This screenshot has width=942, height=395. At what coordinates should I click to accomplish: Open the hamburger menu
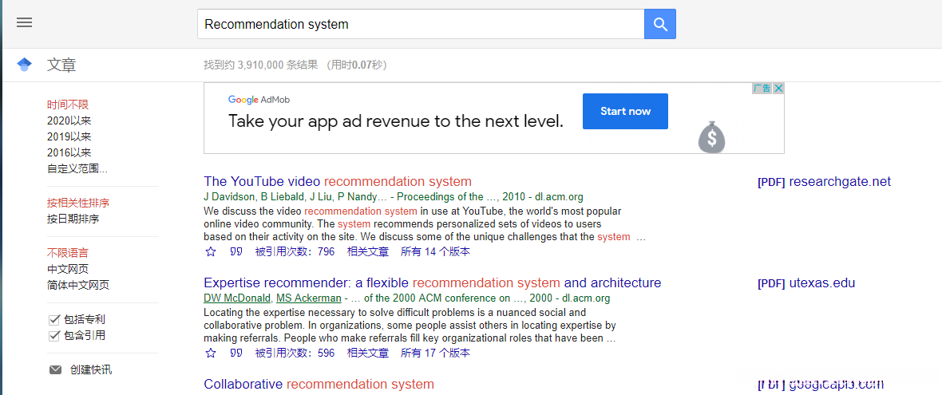(x=25, y=23)
